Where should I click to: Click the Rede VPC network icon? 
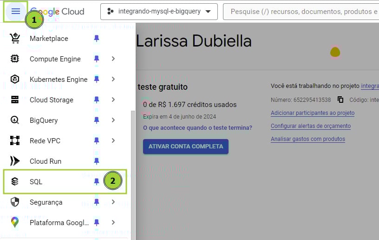[x=15, y=140]
